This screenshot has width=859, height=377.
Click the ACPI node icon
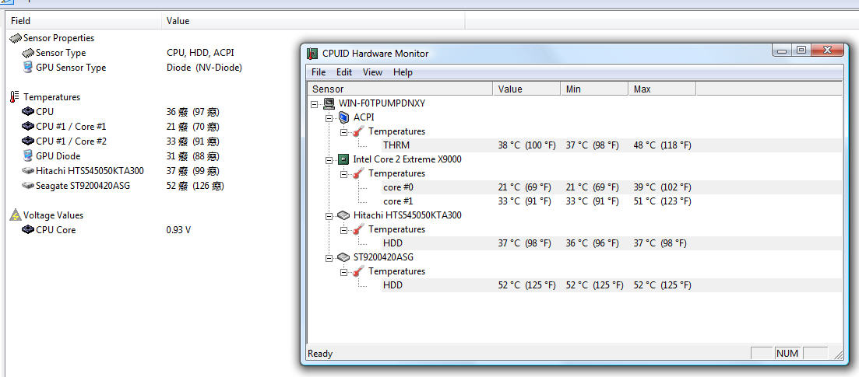(343, 117)
